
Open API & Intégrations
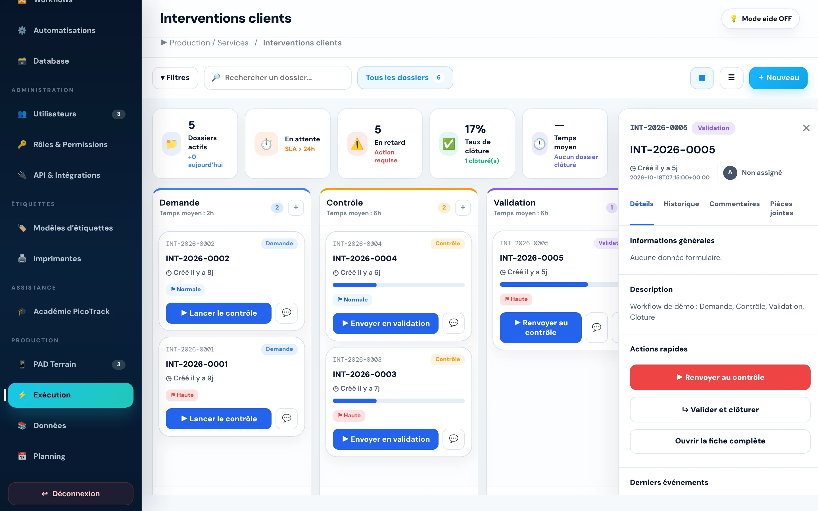tap(71, 175)
